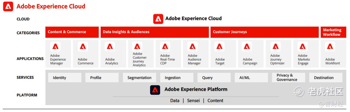Screen dimensions: 350x112
Task: Select the Destination service box
Action: click(x=326, y=78)
